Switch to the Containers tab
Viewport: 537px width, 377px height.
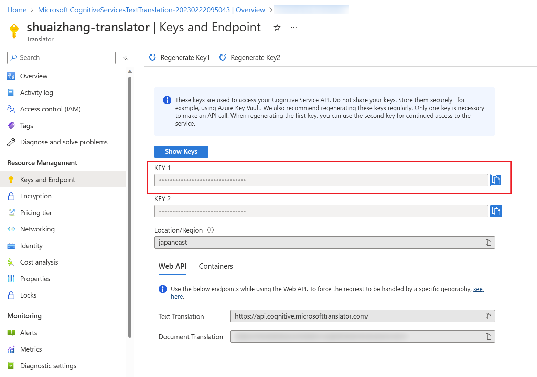pos(216,266)
